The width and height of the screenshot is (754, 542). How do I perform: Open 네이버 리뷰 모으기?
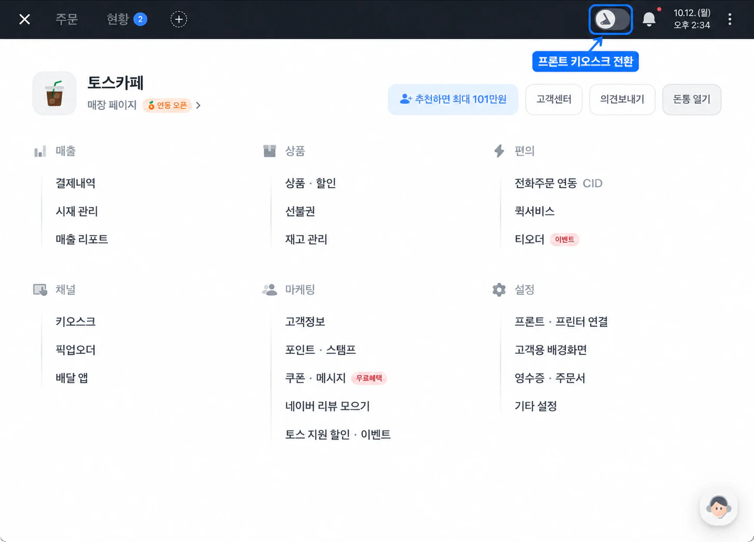coord(327,406)
